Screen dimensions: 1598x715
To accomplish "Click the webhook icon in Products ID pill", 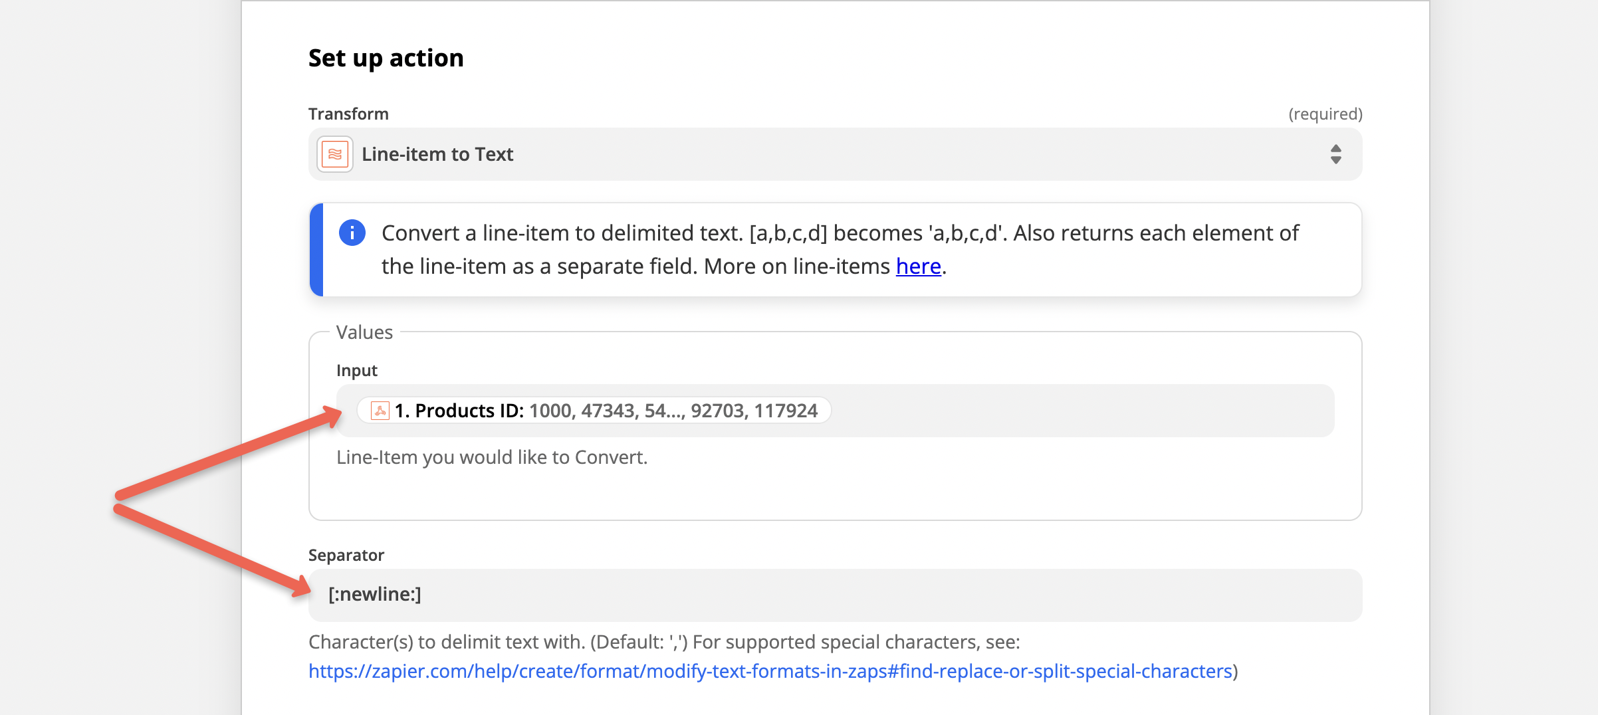I will click(380, 411).
